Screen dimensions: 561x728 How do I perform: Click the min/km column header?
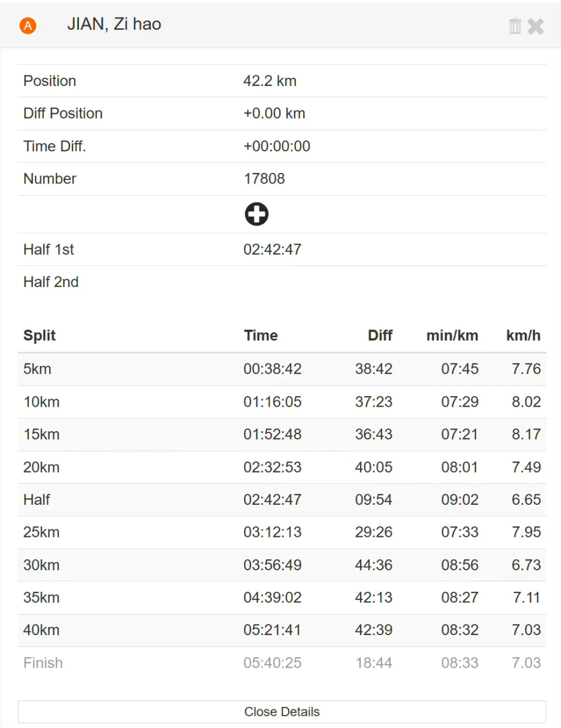pos(452,335)
